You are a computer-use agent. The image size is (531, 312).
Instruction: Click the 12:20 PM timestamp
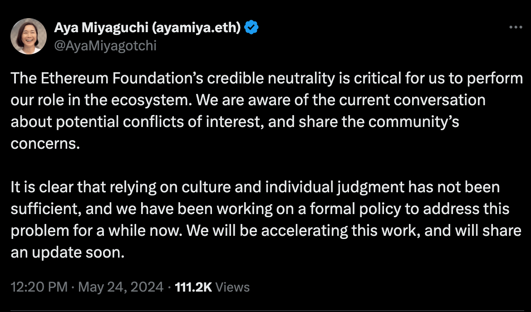[x=39, y=287]
